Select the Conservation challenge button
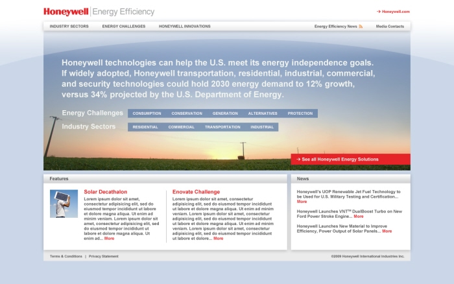454x284 pixels. click(x=187, y=113)
